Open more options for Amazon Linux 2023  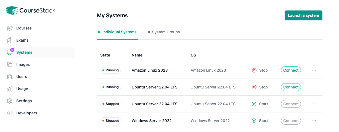click(x=314, y=70)
